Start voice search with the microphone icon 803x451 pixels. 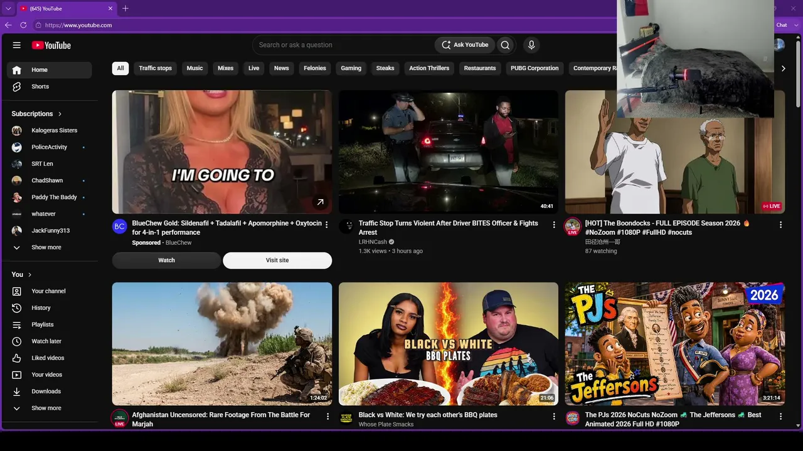[x=531, y=45]
